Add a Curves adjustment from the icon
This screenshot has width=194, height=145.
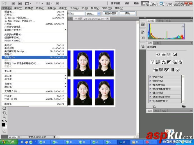click(169, 54)
